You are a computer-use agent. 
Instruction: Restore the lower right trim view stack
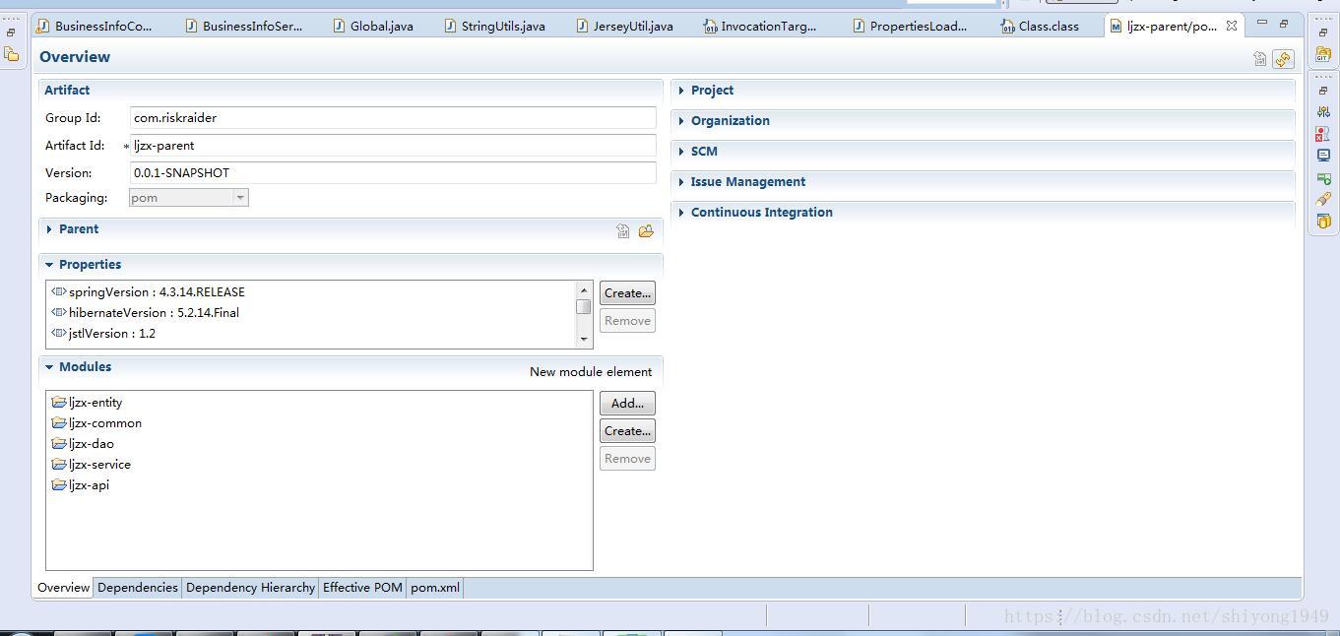coord(1323,91)
